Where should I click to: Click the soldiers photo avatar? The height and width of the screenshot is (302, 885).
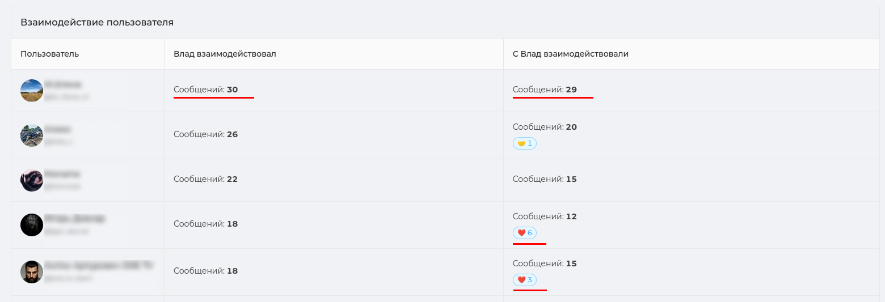click(32, 135)
